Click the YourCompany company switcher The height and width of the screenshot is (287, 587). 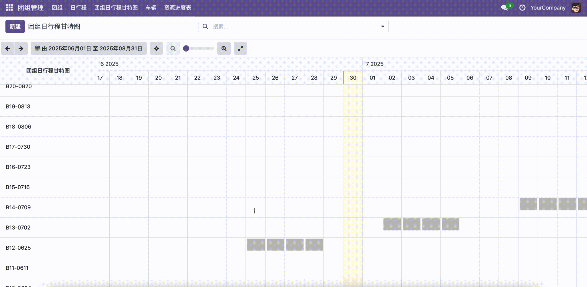tap(548, 8)
